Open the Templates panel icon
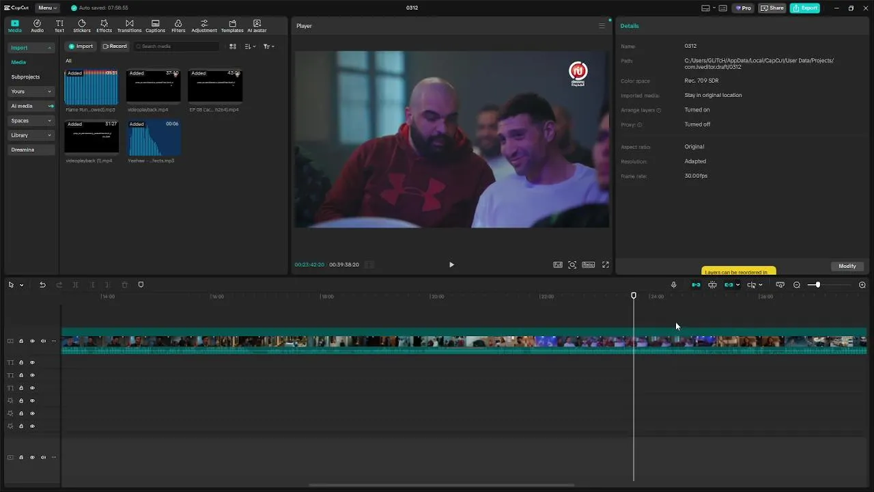Screen dimensions: 874x492 tap(232, 26)
